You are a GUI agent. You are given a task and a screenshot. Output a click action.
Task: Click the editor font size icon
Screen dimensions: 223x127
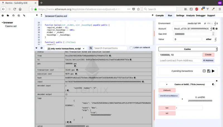point(41,15)
